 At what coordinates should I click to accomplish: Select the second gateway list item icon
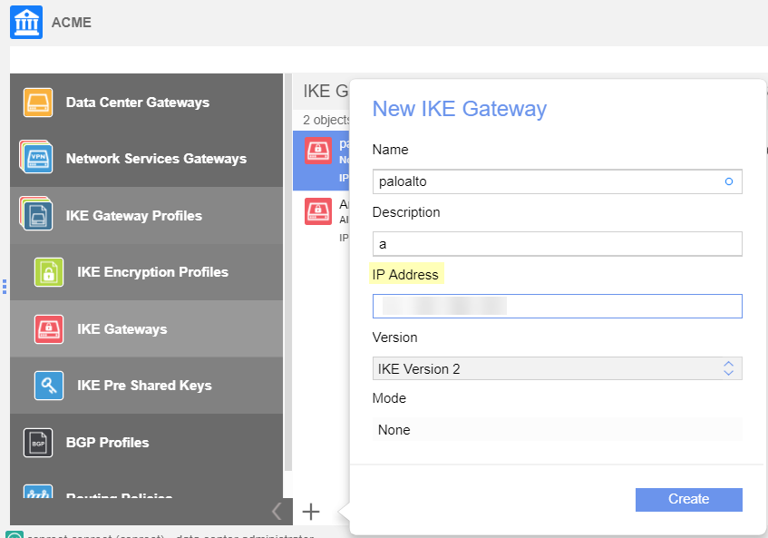pos(317,211)
